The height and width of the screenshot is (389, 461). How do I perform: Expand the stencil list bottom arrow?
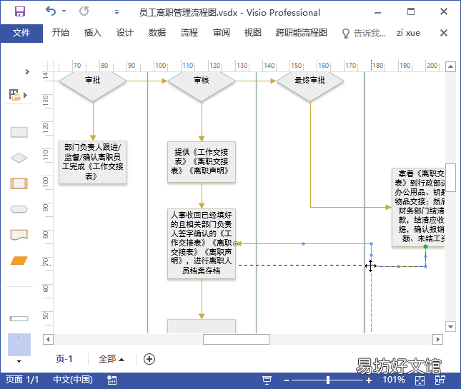point(19,361)
